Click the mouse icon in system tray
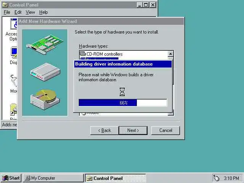244x183 pixels. tap(216, 178)
